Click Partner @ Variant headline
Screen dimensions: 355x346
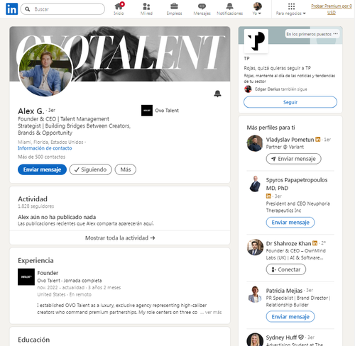tap(285, 147)
